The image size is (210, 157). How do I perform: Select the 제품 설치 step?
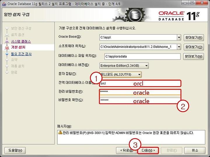(17, 66)
